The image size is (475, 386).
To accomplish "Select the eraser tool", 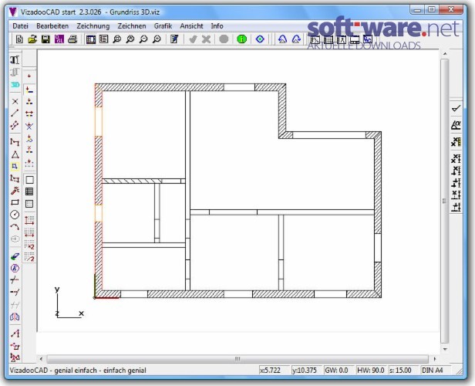I will click(x=15, y=256).
